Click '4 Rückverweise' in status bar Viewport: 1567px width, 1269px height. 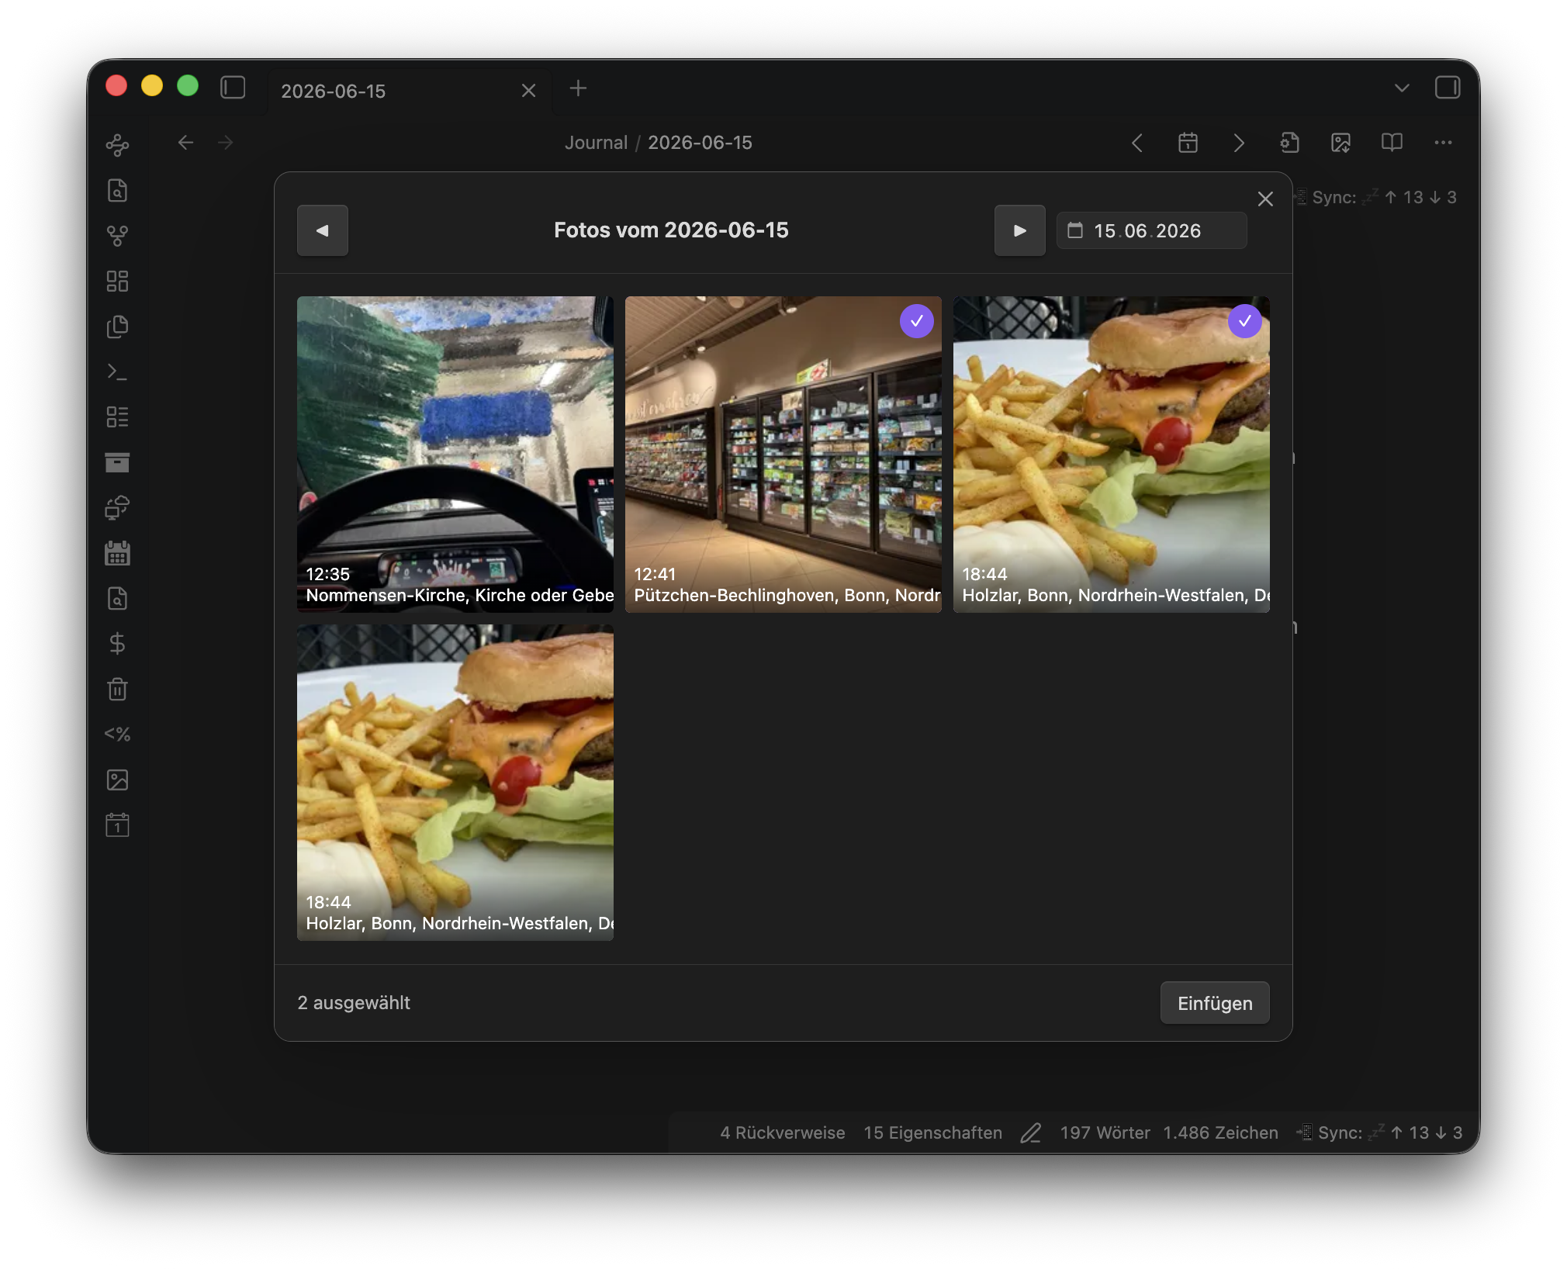[782, 1133]
